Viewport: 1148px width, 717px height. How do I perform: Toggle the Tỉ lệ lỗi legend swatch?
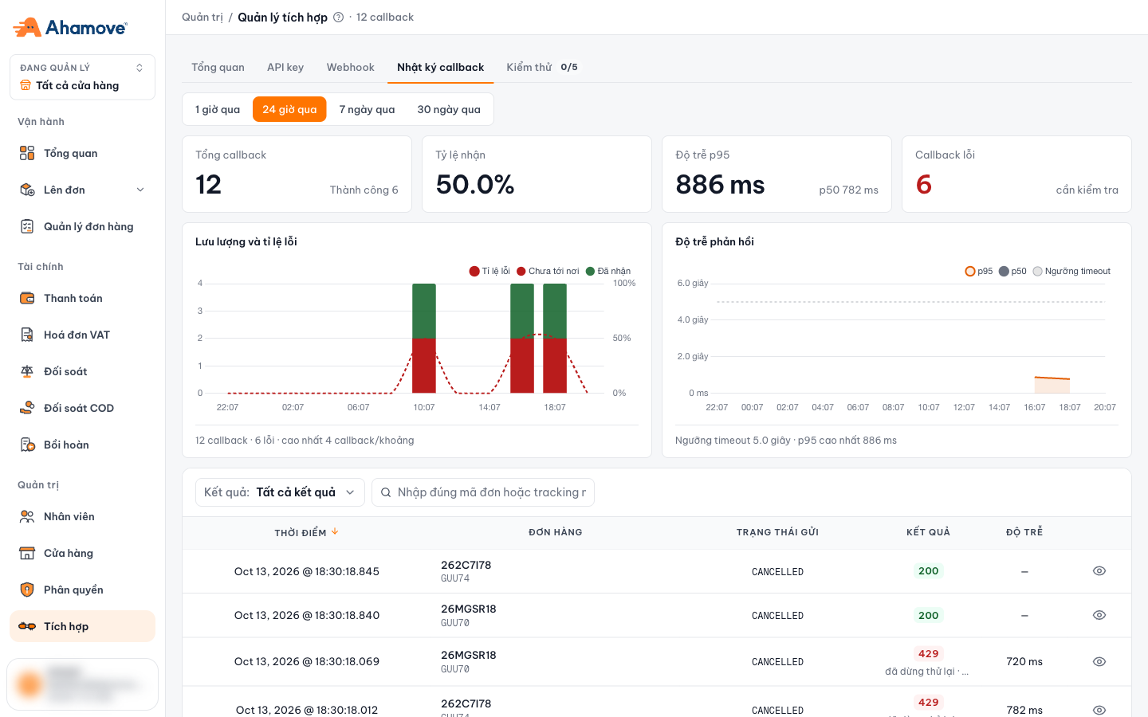pos(474,271)
